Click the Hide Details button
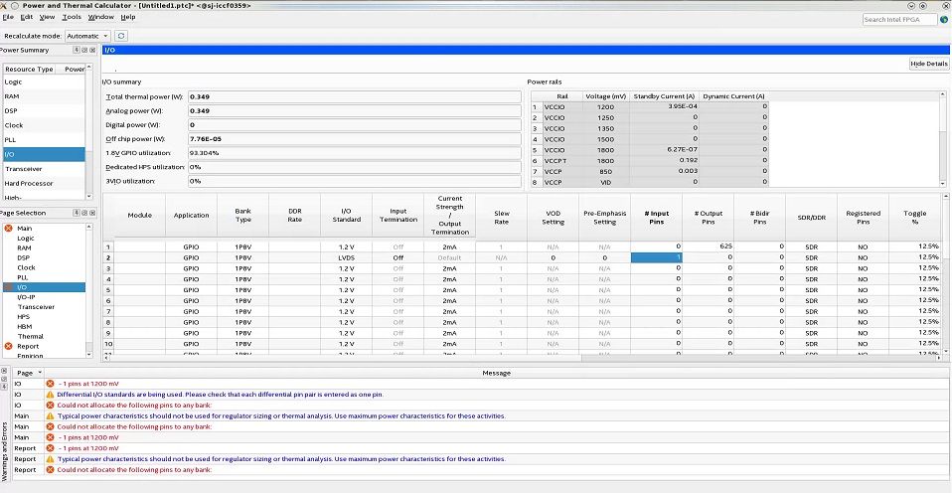 (x=929, y=64)
